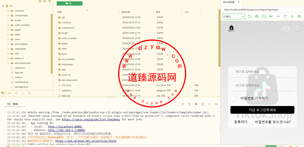The width and height of the screenshot is (304, 147).
Task: Close the Web浏览器 tab
Action: (x=239, y=2)
